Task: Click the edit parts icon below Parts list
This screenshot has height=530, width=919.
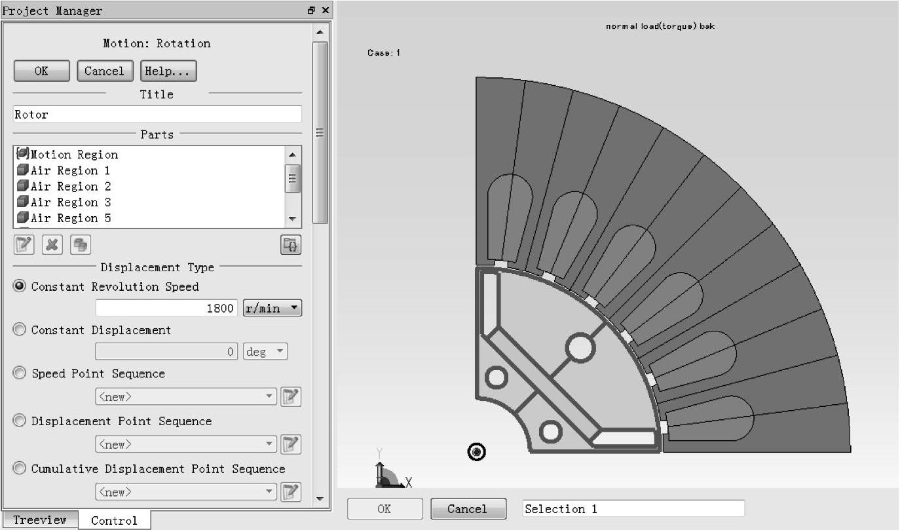Action: pyautogui.click(x=24, y=245)
